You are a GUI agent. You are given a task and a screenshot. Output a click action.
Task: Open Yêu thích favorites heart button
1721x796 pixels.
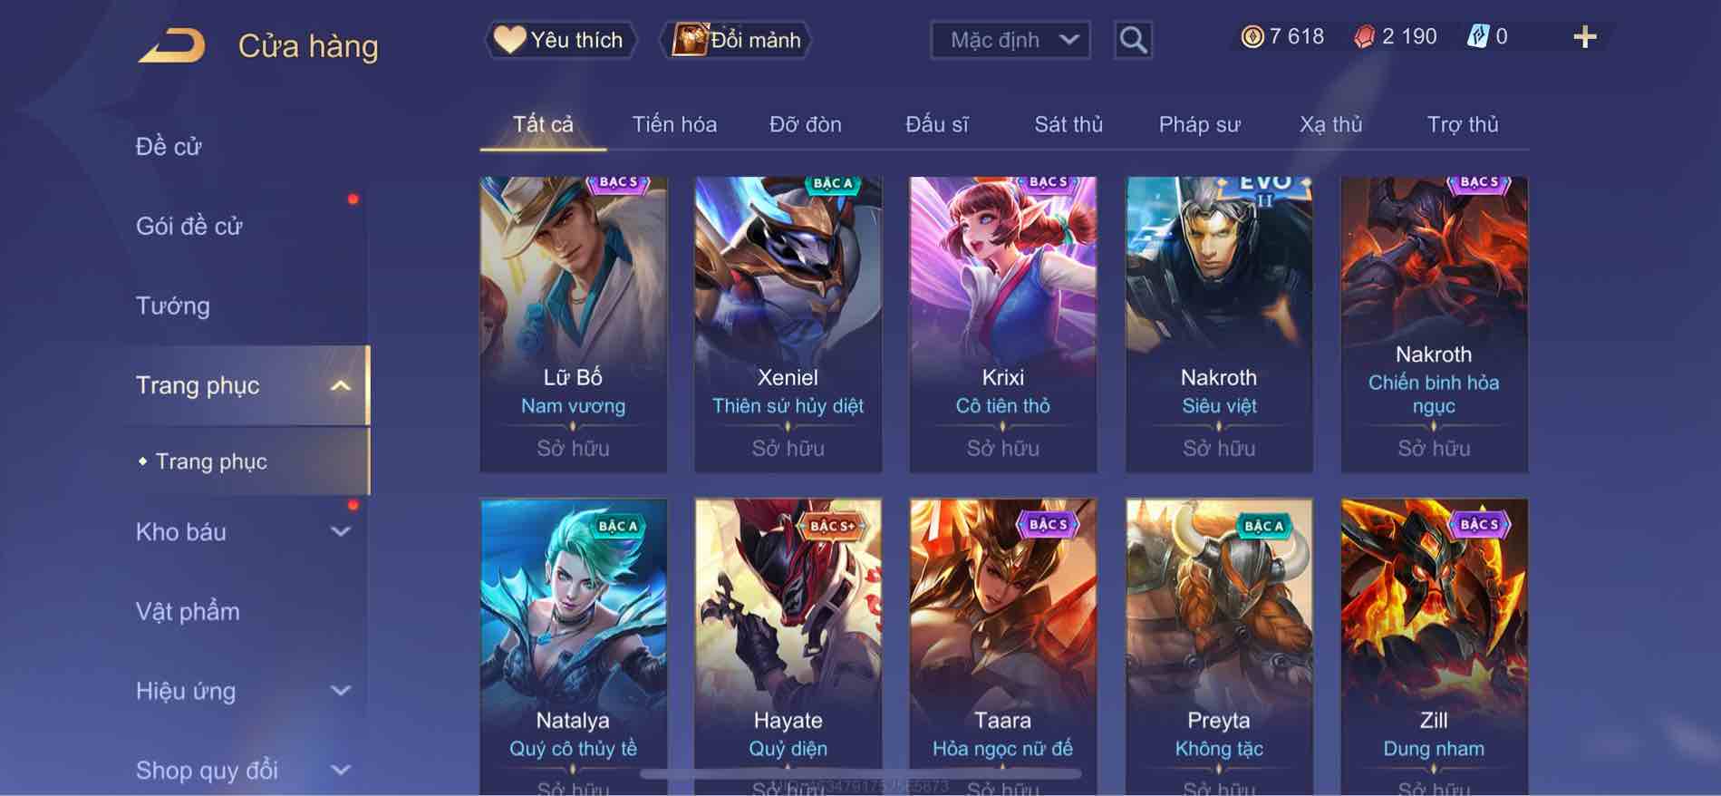coord(560,40)
